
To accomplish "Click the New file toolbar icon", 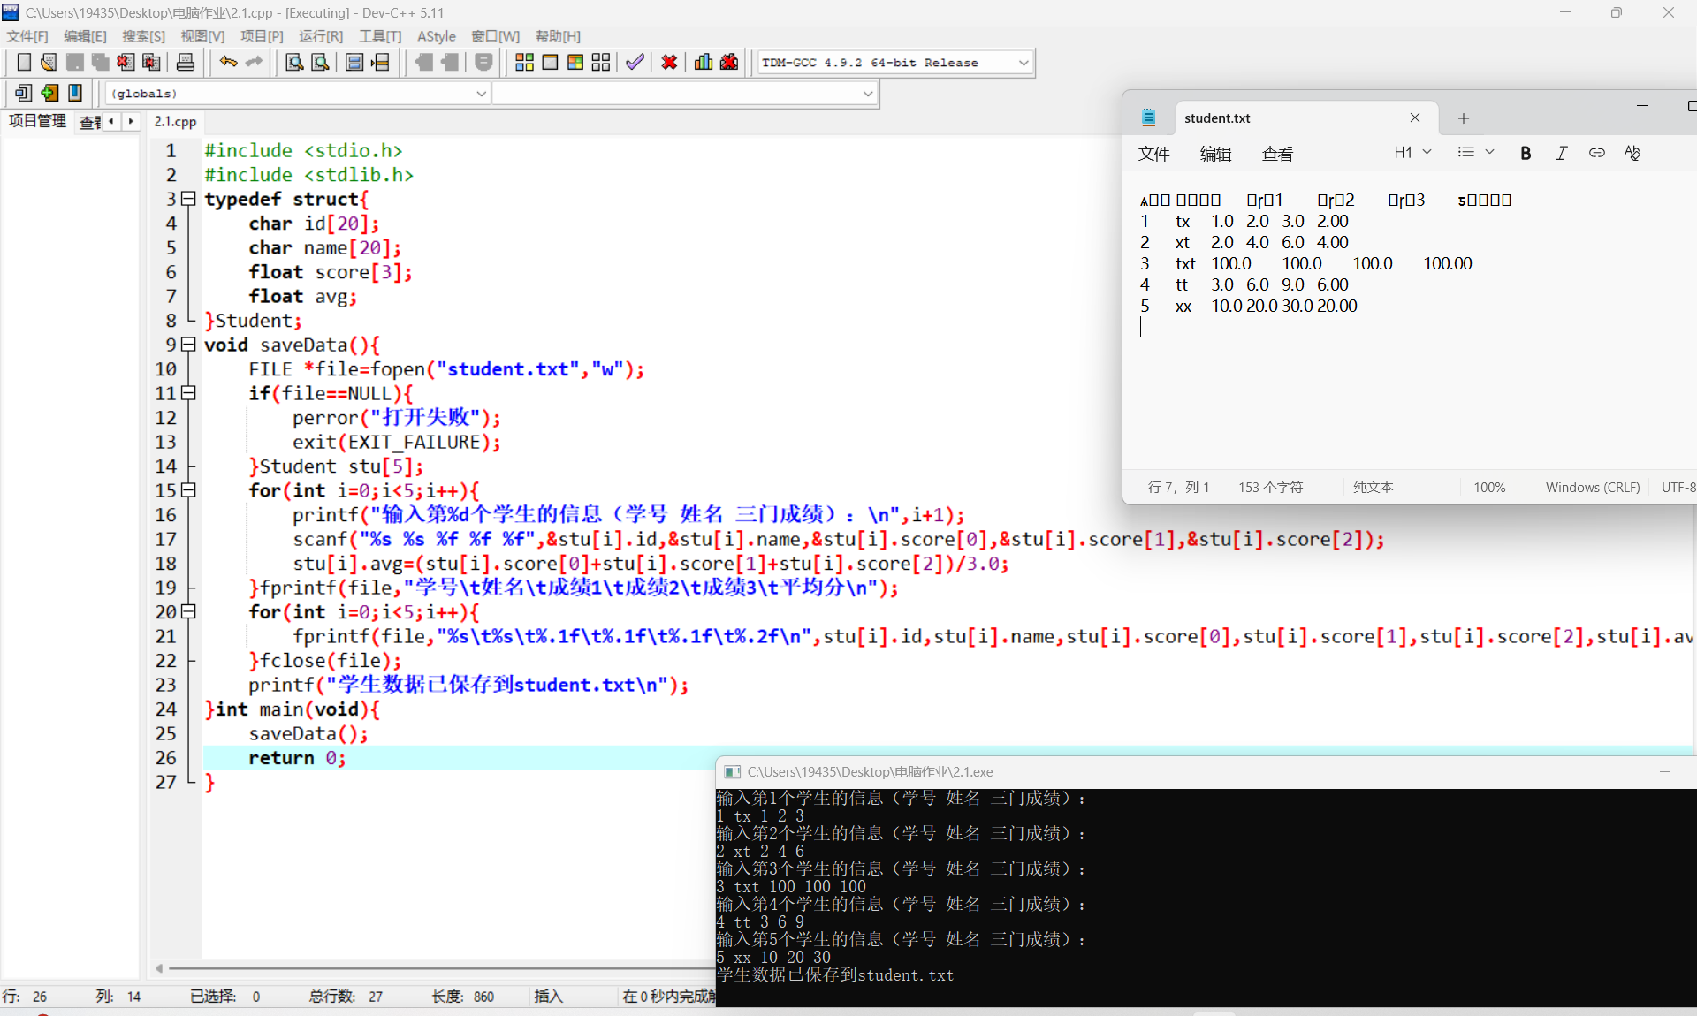I will (x=24, y=62).
